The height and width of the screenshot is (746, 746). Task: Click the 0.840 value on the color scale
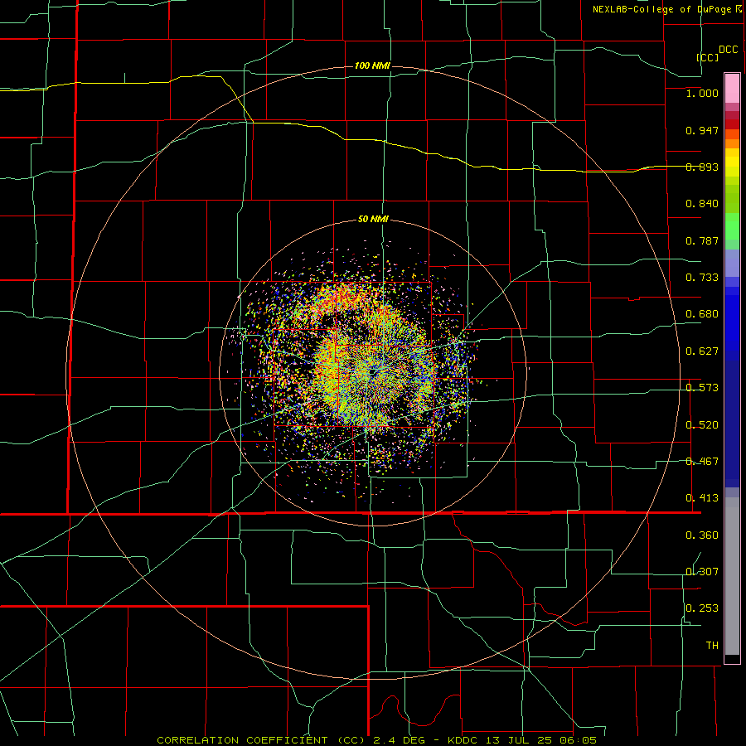click(x=702, y=204)
